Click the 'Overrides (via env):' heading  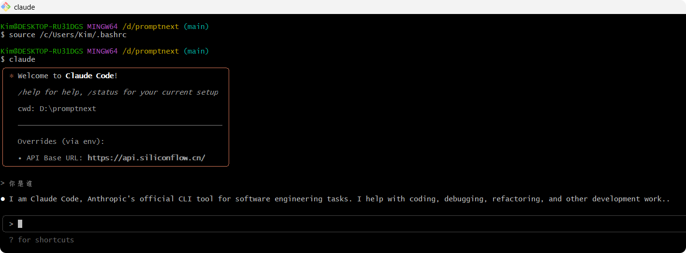pyautogui.click(x=61, y=141)
